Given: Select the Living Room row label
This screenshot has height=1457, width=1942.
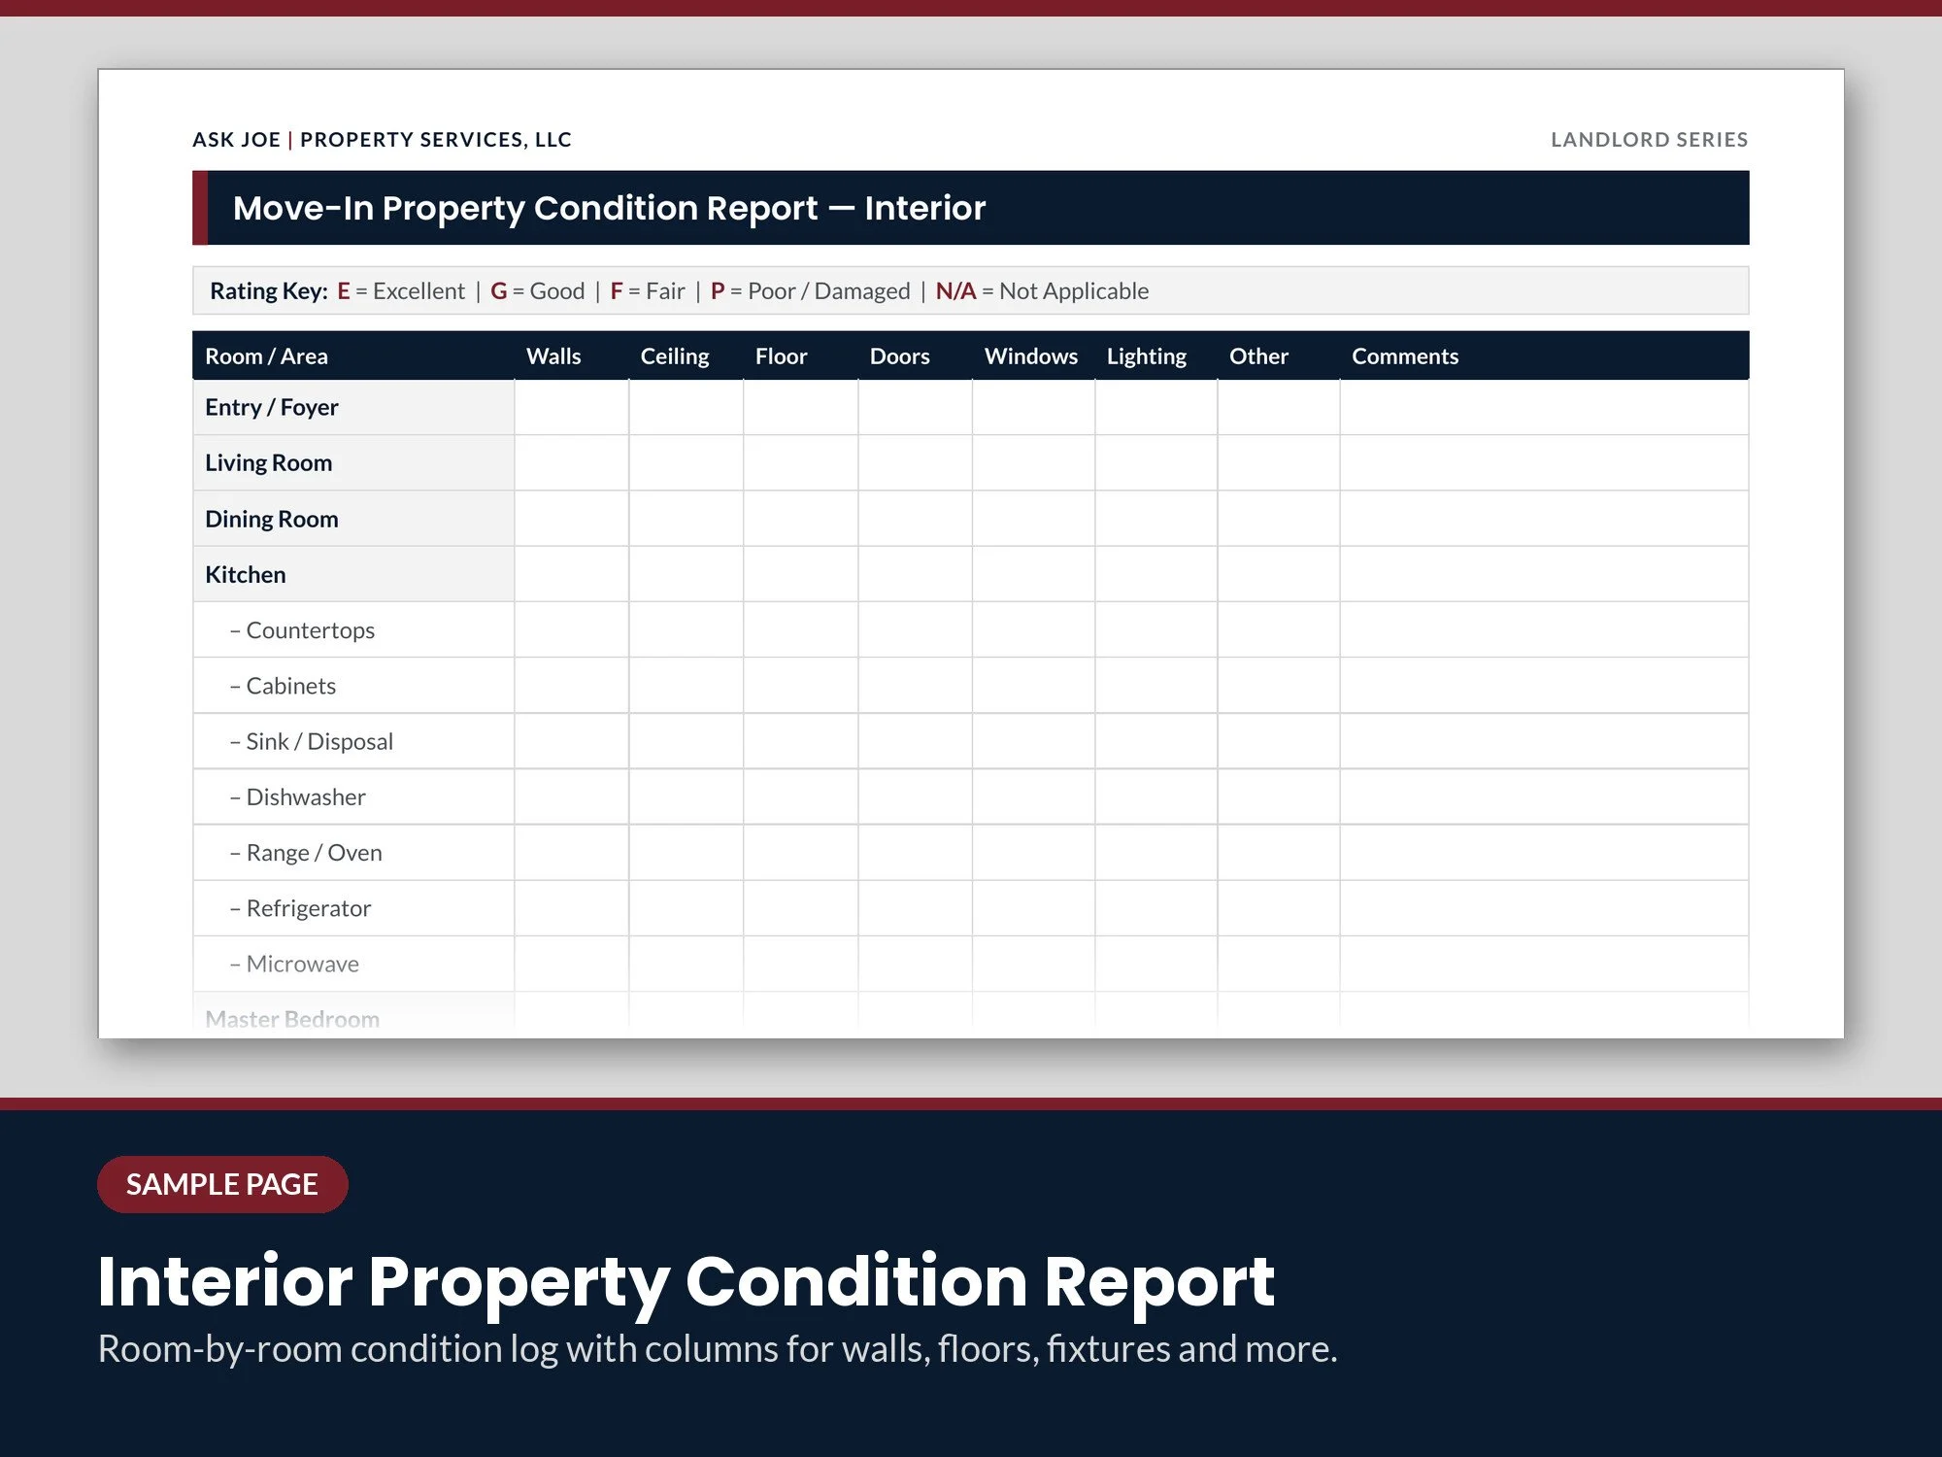Looking at the screenshot, I should 268,462.
